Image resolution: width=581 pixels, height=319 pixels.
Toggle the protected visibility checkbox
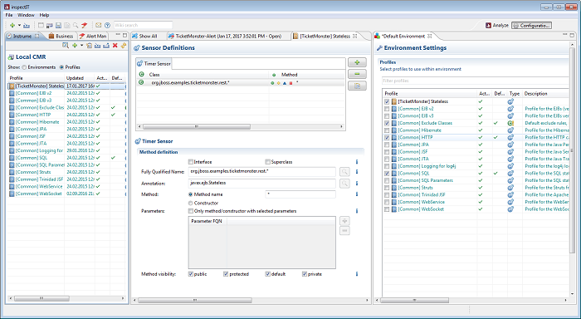coord(226,274)
